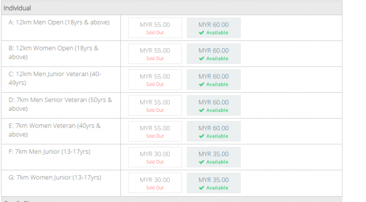
Task: Click the green checkmark in the 12km Men Junior Veteran row
Action: [202, 84]
